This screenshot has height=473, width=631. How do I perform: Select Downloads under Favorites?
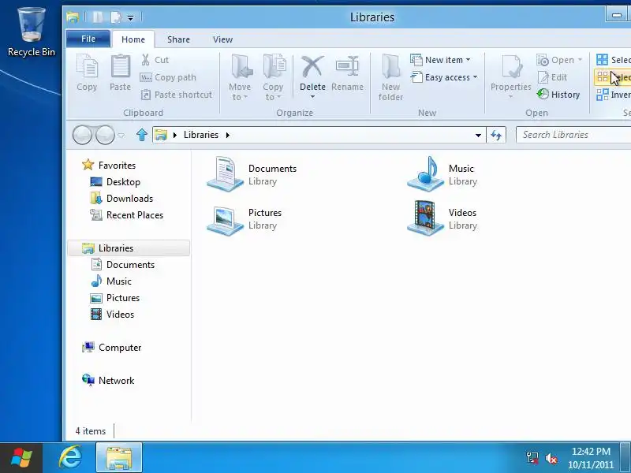coord(121,199)
